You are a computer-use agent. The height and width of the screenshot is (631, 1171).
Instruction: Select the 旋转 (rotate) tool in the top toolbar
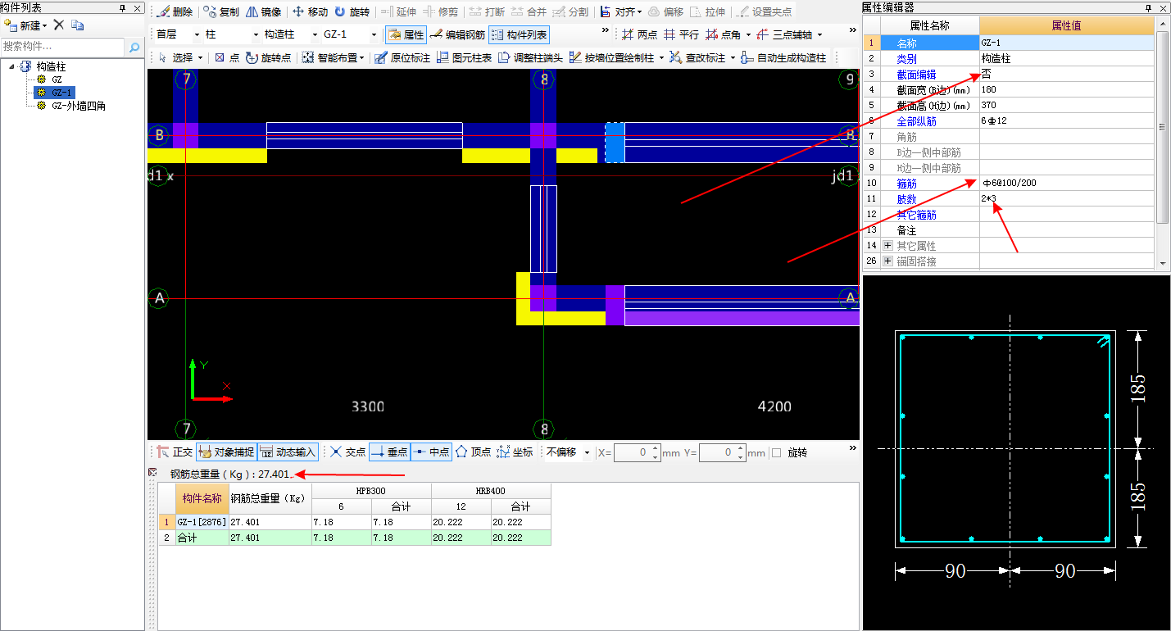tap(352, 12)
